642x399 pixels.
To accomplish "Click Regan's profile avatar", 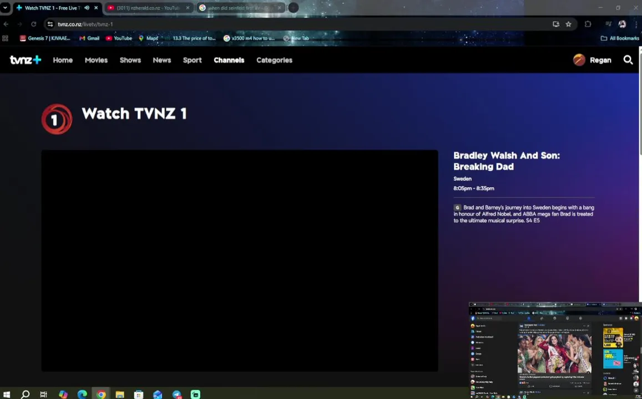I will [x=579, y=60].
